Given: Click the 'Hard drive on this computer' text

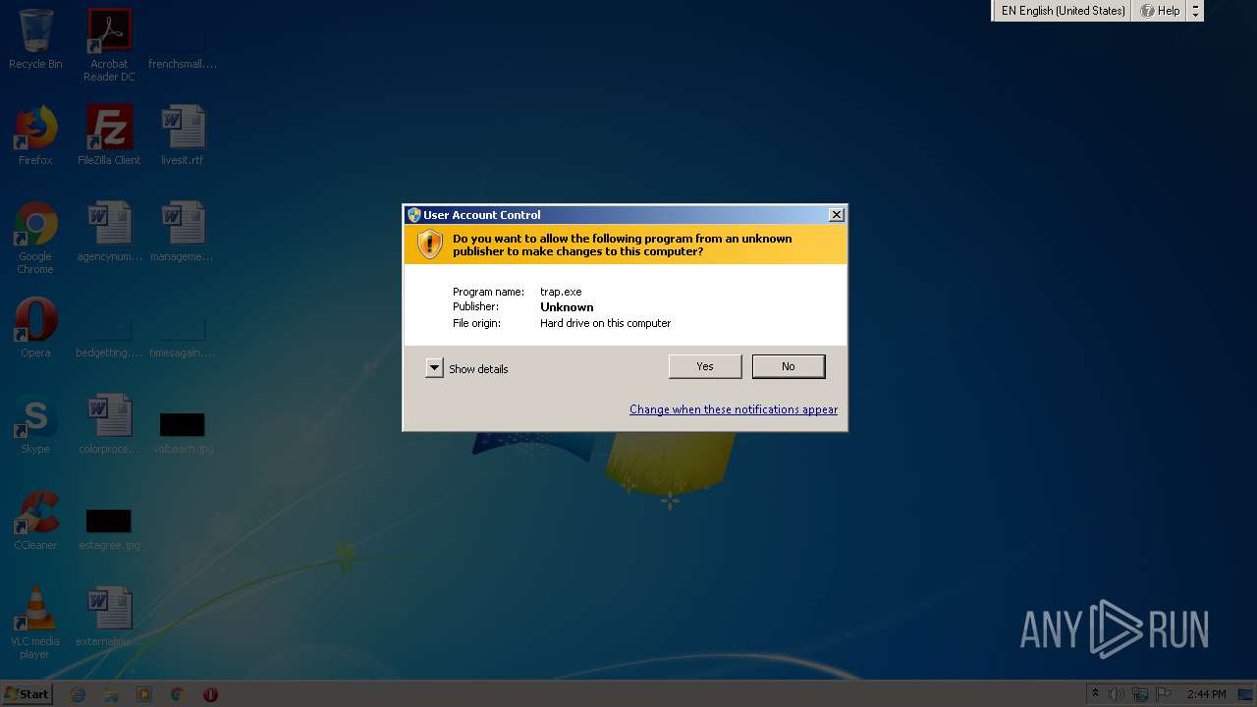Looking at the screenshot, I should tap(605, 323).
